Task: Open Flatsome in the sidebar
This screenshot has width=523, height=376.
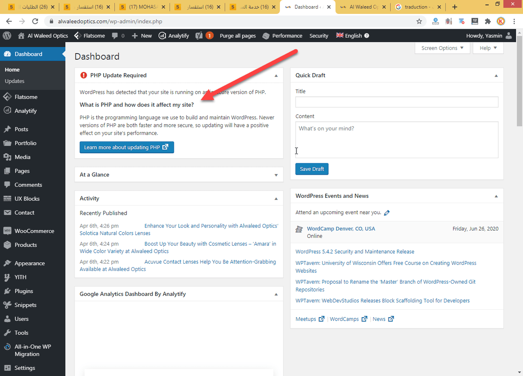Action: (x=33, y=97)
